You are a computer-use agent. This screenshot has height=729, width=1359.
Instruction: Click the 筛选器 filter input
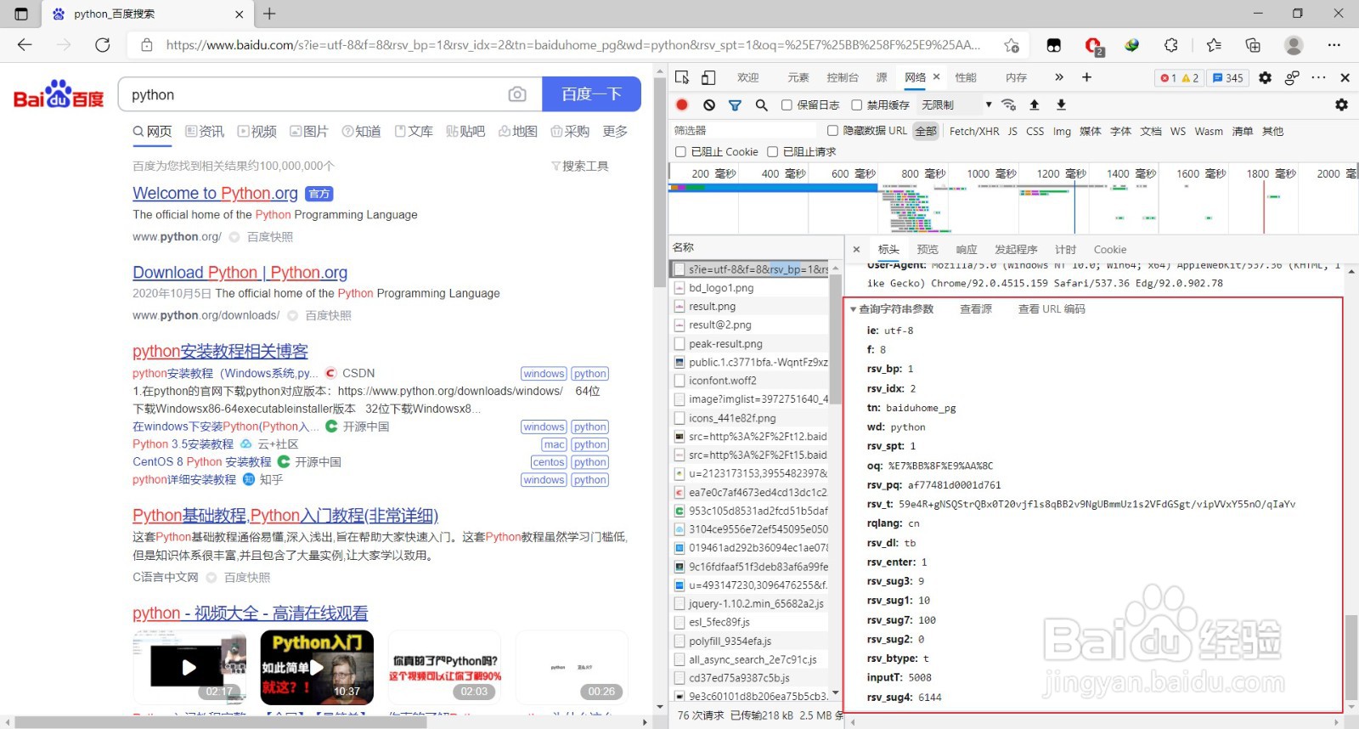point(746,130)
